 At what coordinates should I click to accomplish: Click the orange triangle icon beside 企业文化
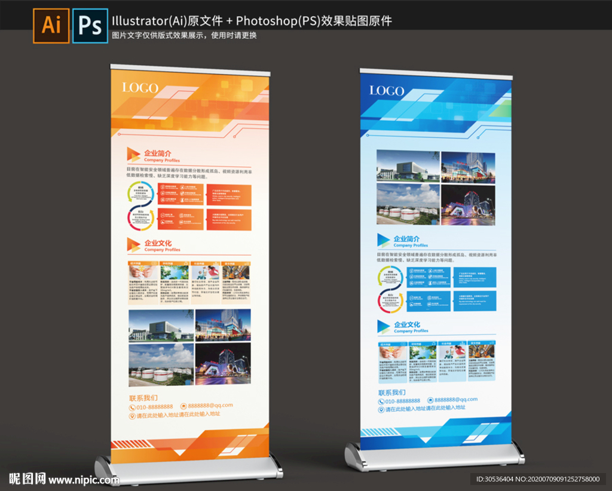pos(133,244)
